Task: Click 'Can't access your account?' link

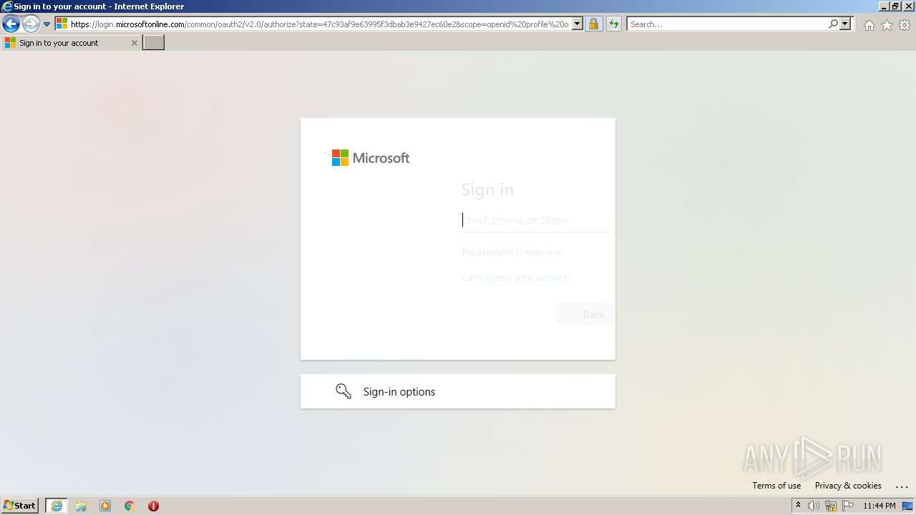Action: pos(517,278)
